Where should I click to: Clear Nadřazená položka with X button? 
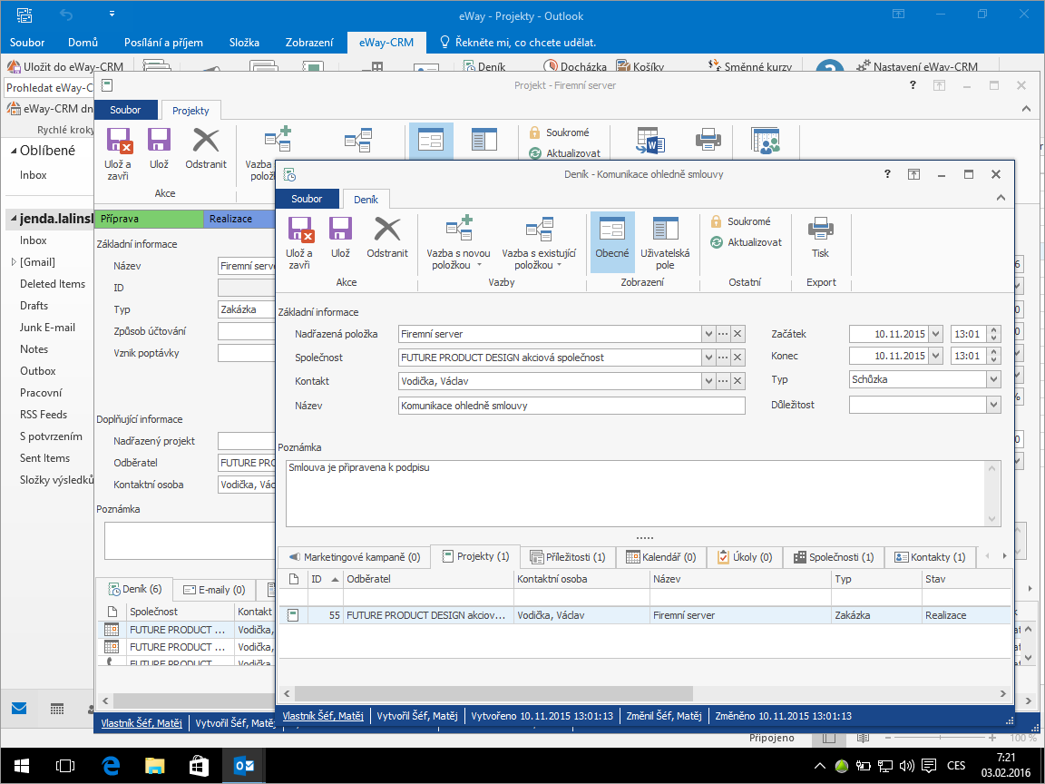[x=737, y=334]
